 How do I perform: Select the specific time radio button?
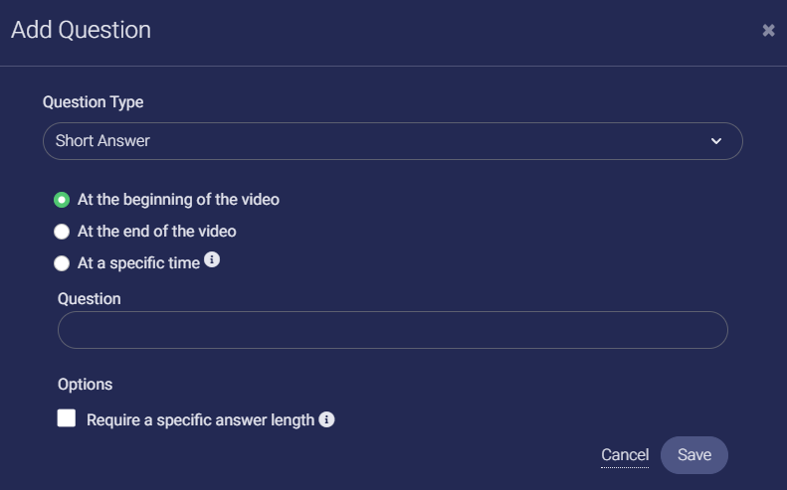pyautogui.click(x=62, y=263)
